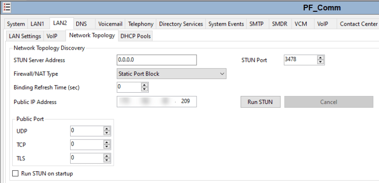Click the TCP public port field
This screenshot has height=183, width=379.
[87, 144]
